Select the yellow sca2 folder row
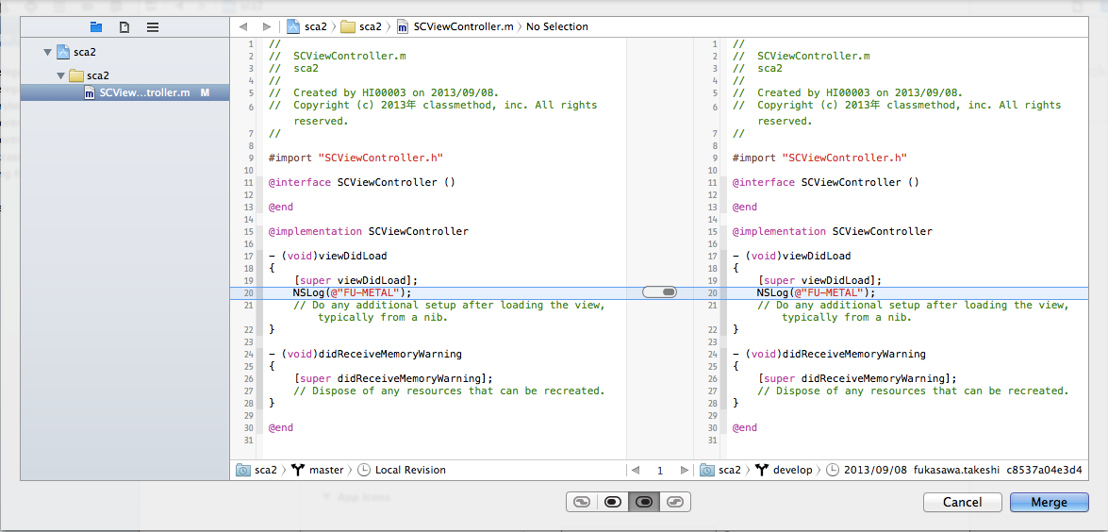 coord(125,75)
